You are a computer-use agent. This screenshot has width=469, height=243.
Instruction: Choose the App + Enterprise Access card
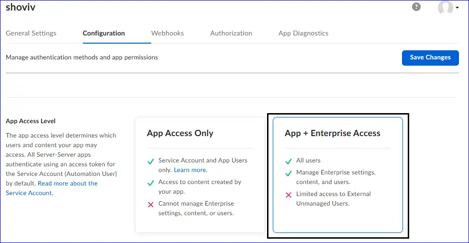pos(337,133)
